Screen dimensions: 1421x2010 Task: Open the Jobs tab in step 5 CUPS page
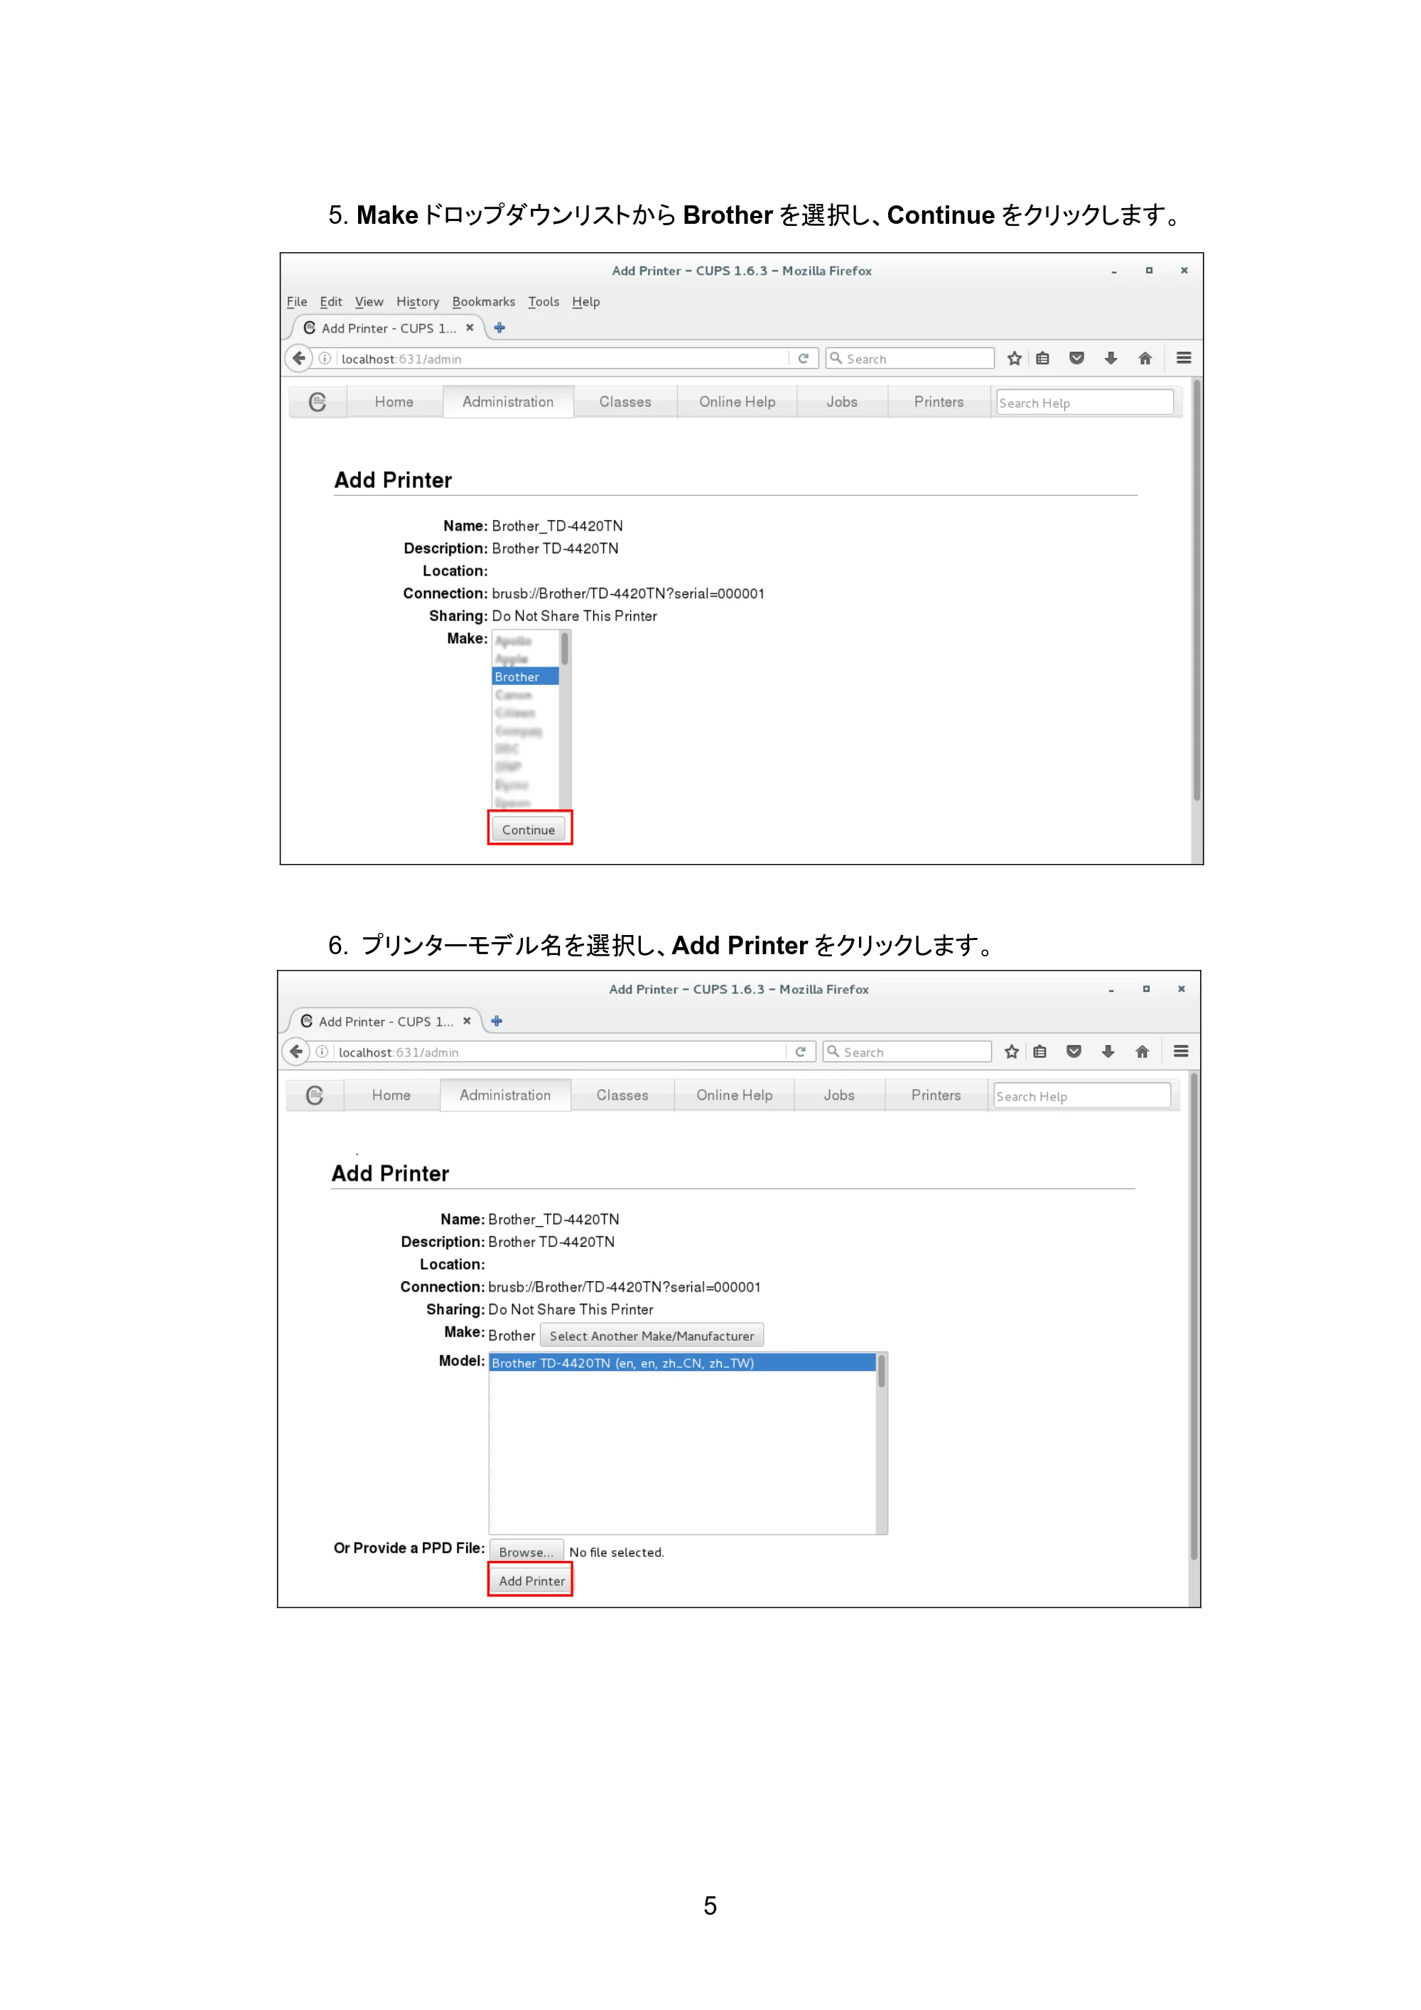pyautogui.click(x=842, y=402)
